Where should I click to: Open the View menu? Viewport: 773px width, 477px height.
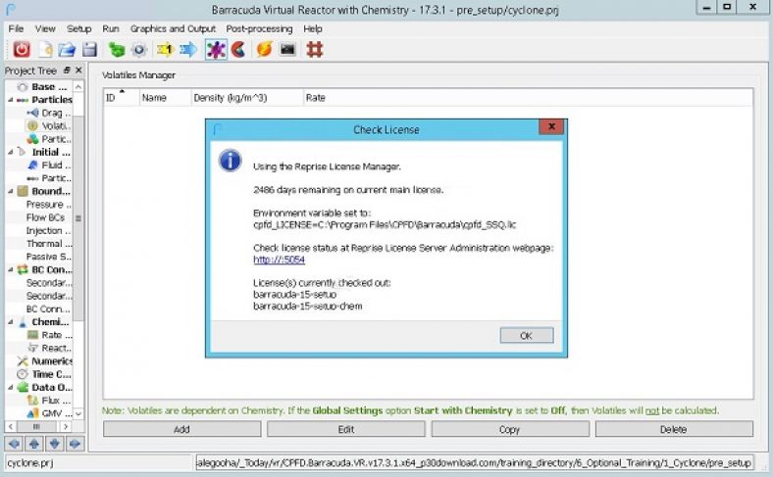45,28
